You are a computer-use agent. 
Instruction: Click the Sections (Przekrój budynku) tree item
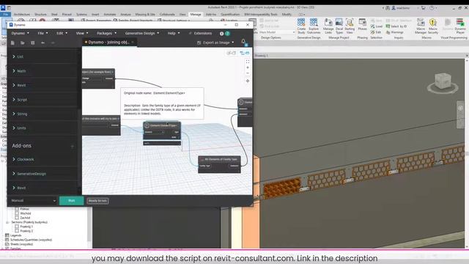[x=29, y=222]
